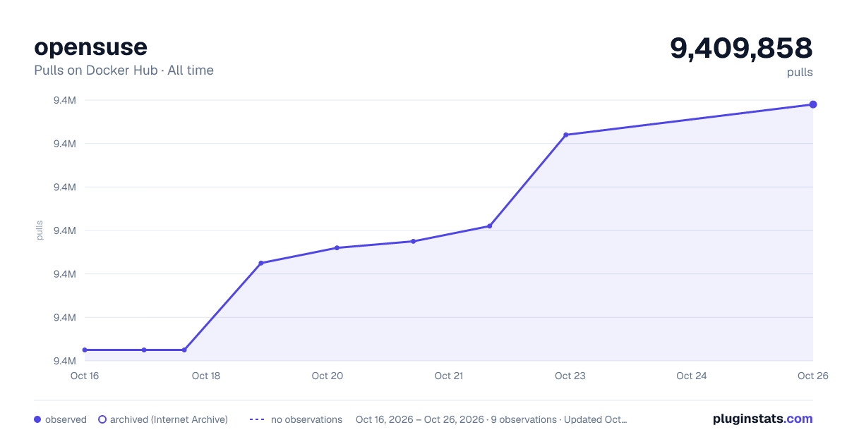Click the Oct 20 axis label
This screenshot has width=847, height=444.
tap(328, 376)
